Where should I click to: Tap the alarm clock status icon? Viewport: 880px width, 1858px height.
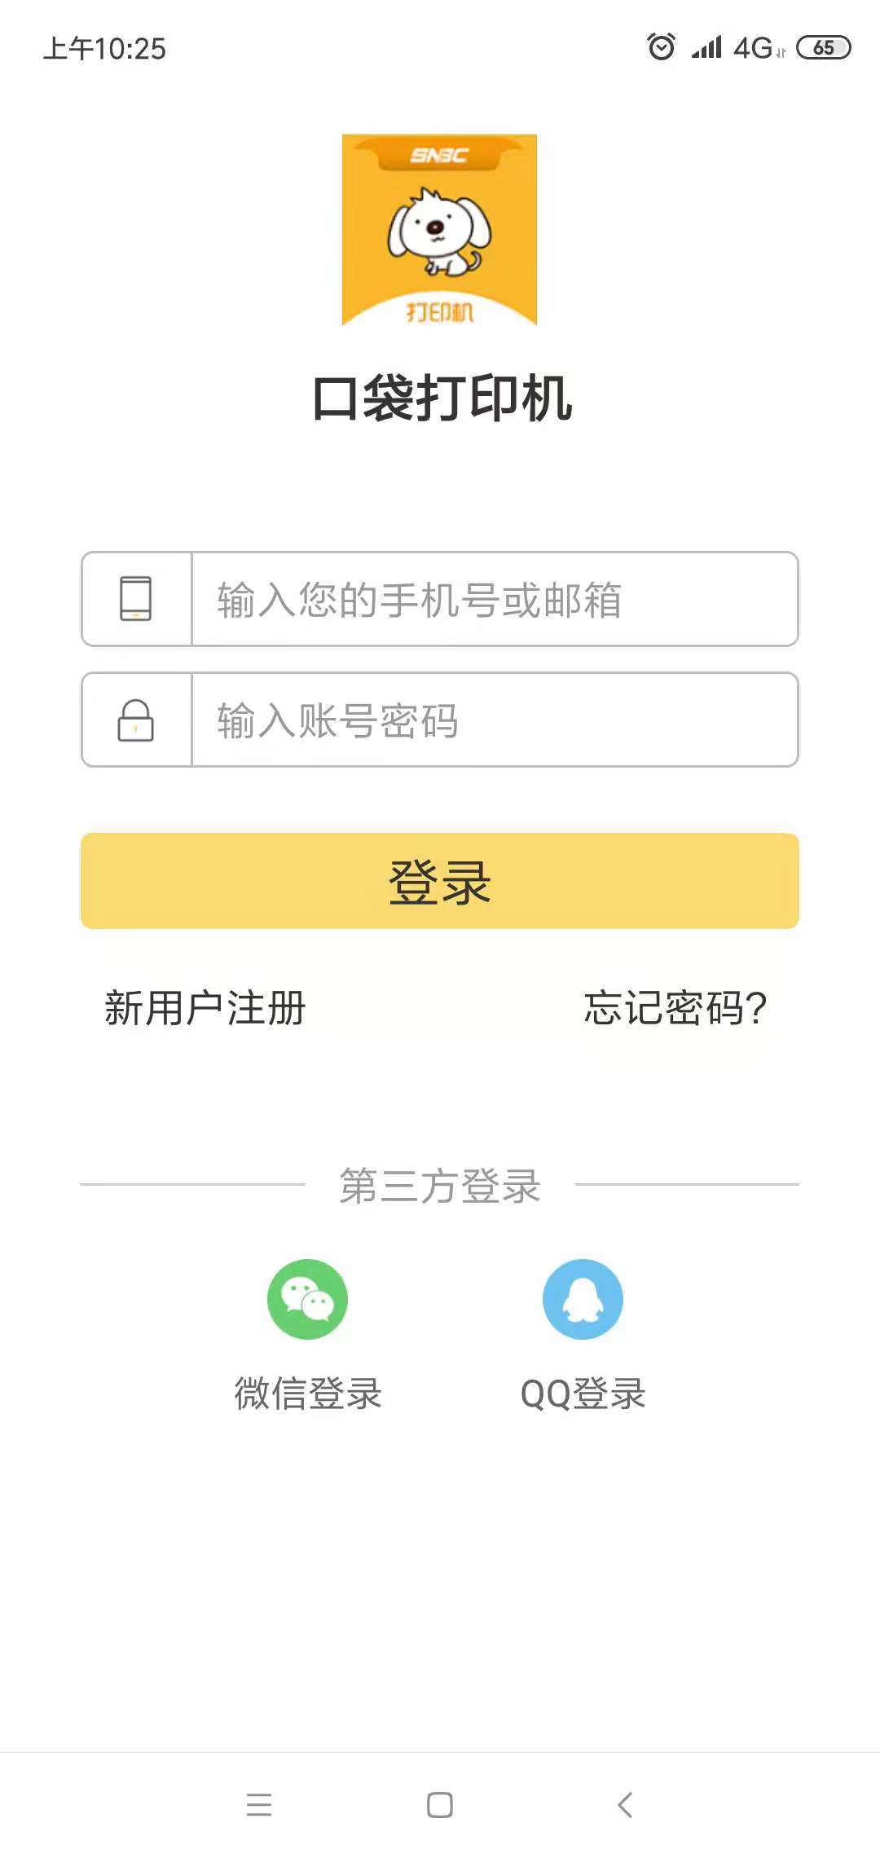[661, 47]
